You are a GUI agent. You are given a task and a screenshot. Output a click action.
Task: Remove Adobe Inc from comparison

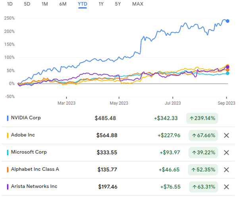click(227, 135)
